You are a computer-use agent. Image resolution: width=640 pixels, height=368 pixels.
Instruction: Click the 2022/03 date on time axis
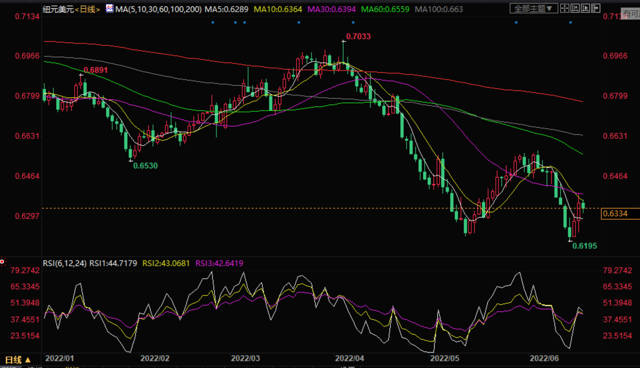pos(245,359)
